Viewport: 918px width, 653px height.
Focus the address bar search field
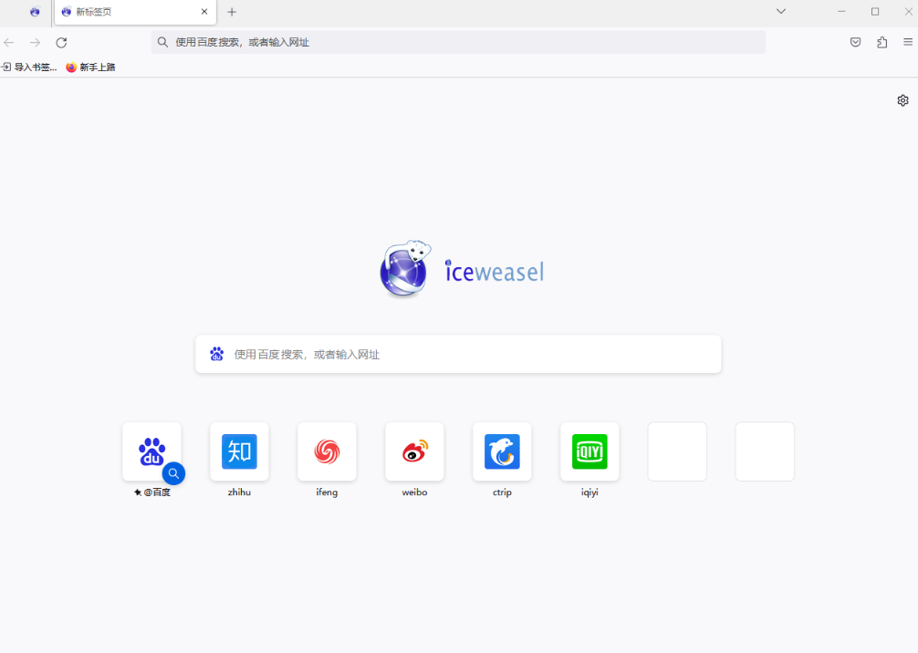pyautogui.click(x=458, y=42)
